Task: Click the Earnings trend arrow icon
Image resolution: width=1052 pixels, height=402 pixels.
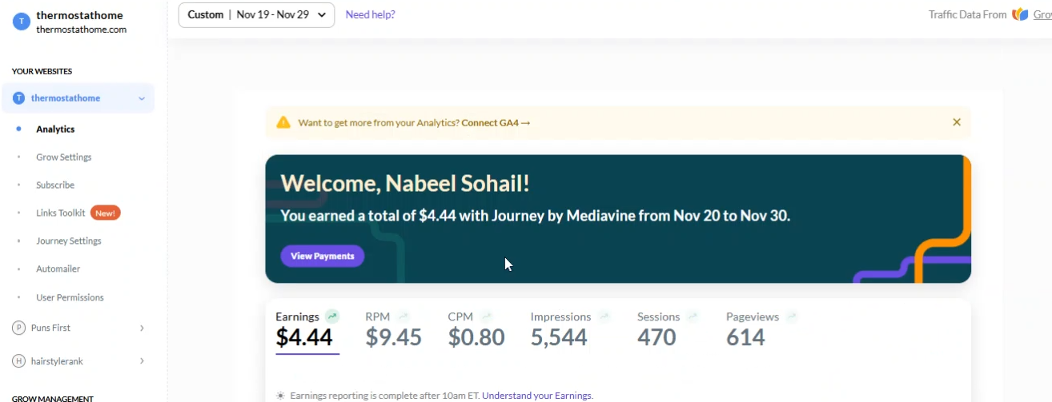Action: 332,316
